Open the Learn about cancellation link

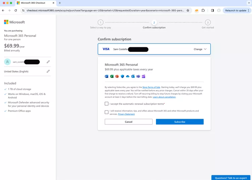pos(164,97)
